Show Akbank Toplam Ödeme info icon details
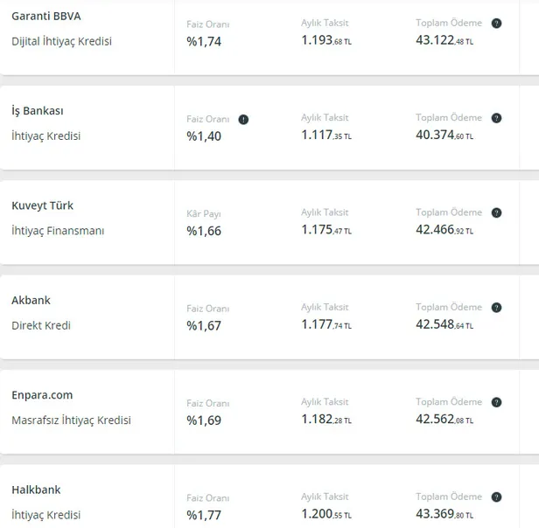The width and height of the screenshot is (539, 528). coord(496,308)
